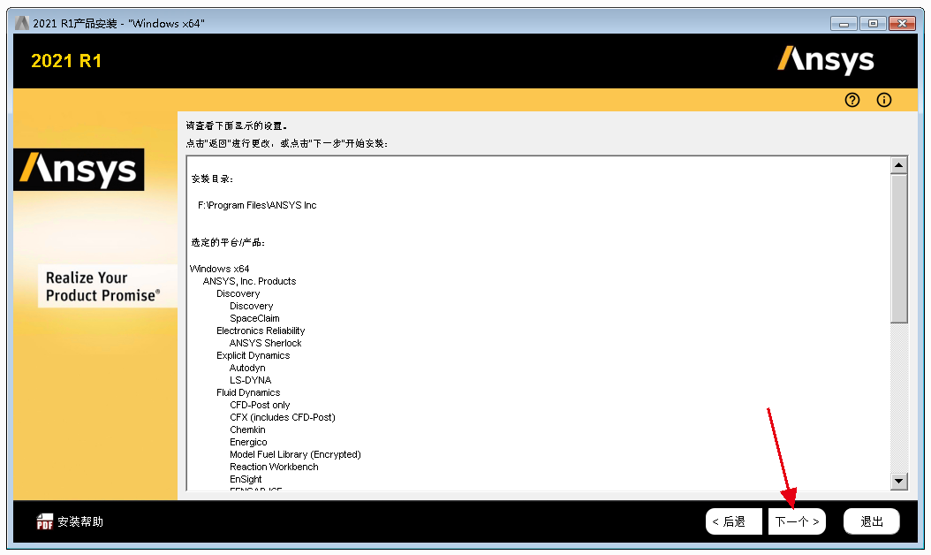Viewport: 931px width, 555px height.
Task: Select the ANSYS Sherlock entry
Action: click(x=265, y=343)
